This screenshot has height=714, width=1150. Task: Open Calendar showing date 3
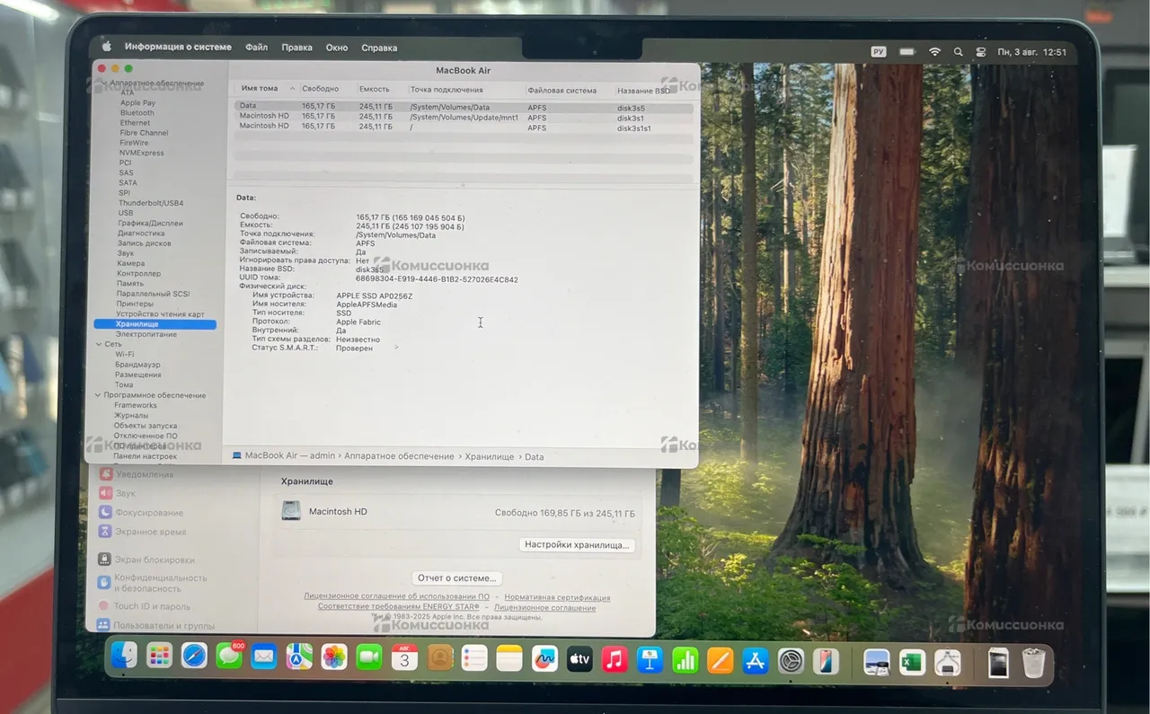coord(404,659)
